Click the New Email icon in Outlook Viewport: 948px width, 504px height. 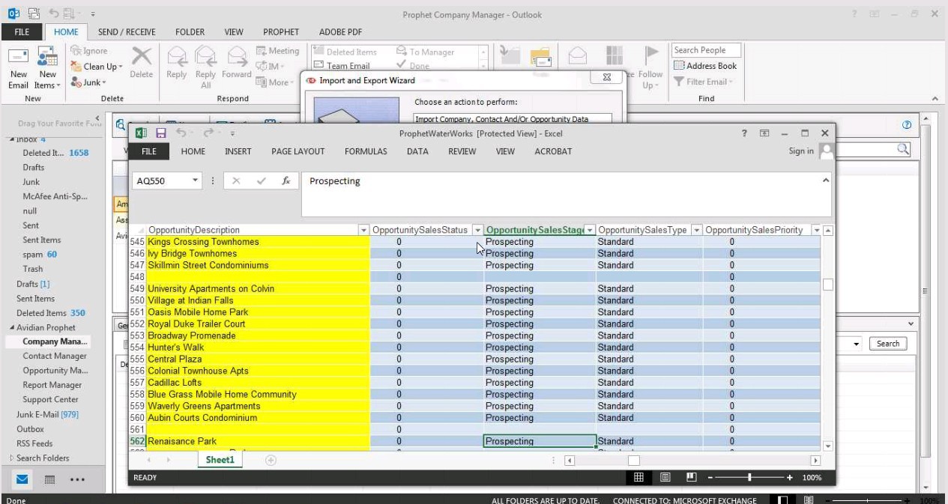coord(18,68)
